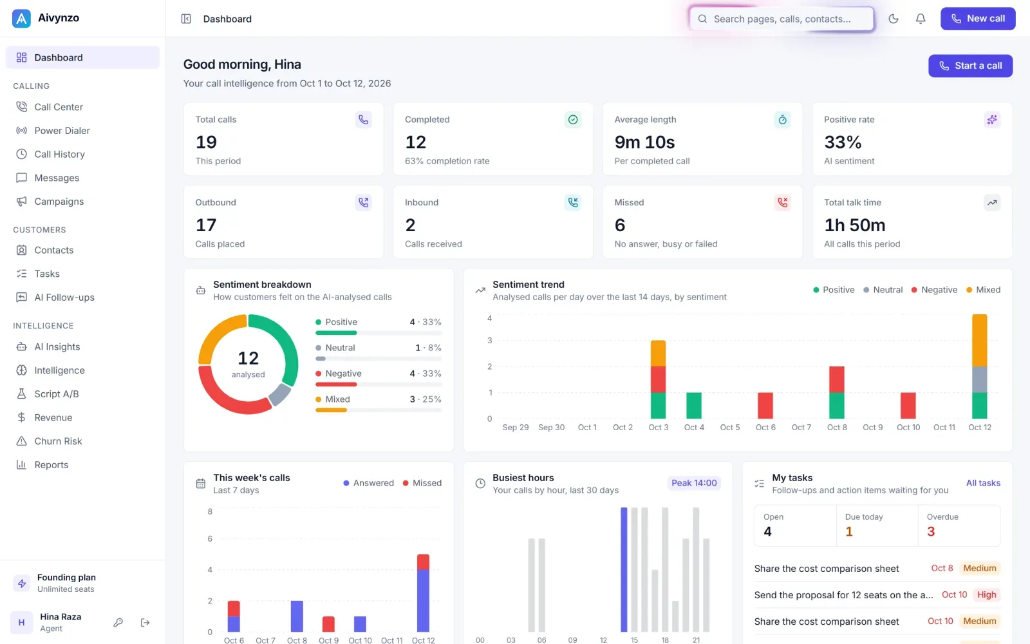1030x644 pixels.
Task: Toggle dark mode moon icon
Action: (x=894, y=19)
